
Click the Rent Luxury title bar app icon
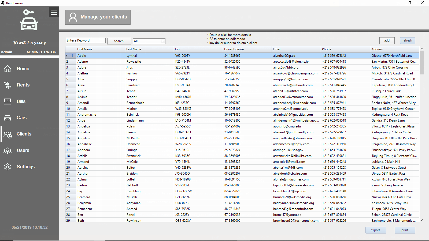[x=3, y=3]
